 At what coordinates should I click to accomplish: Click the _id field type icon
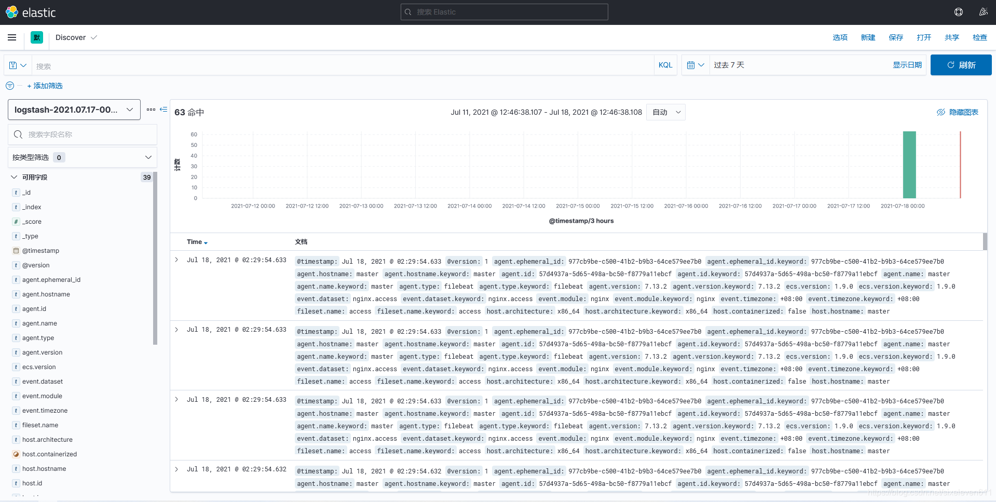[16, 193]
